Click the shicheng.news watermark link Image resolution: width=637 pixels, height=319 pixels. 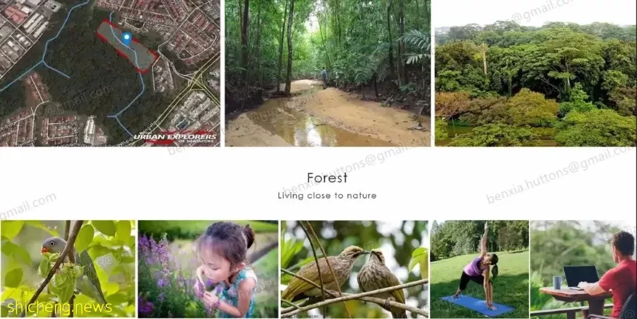coord(60,308)
